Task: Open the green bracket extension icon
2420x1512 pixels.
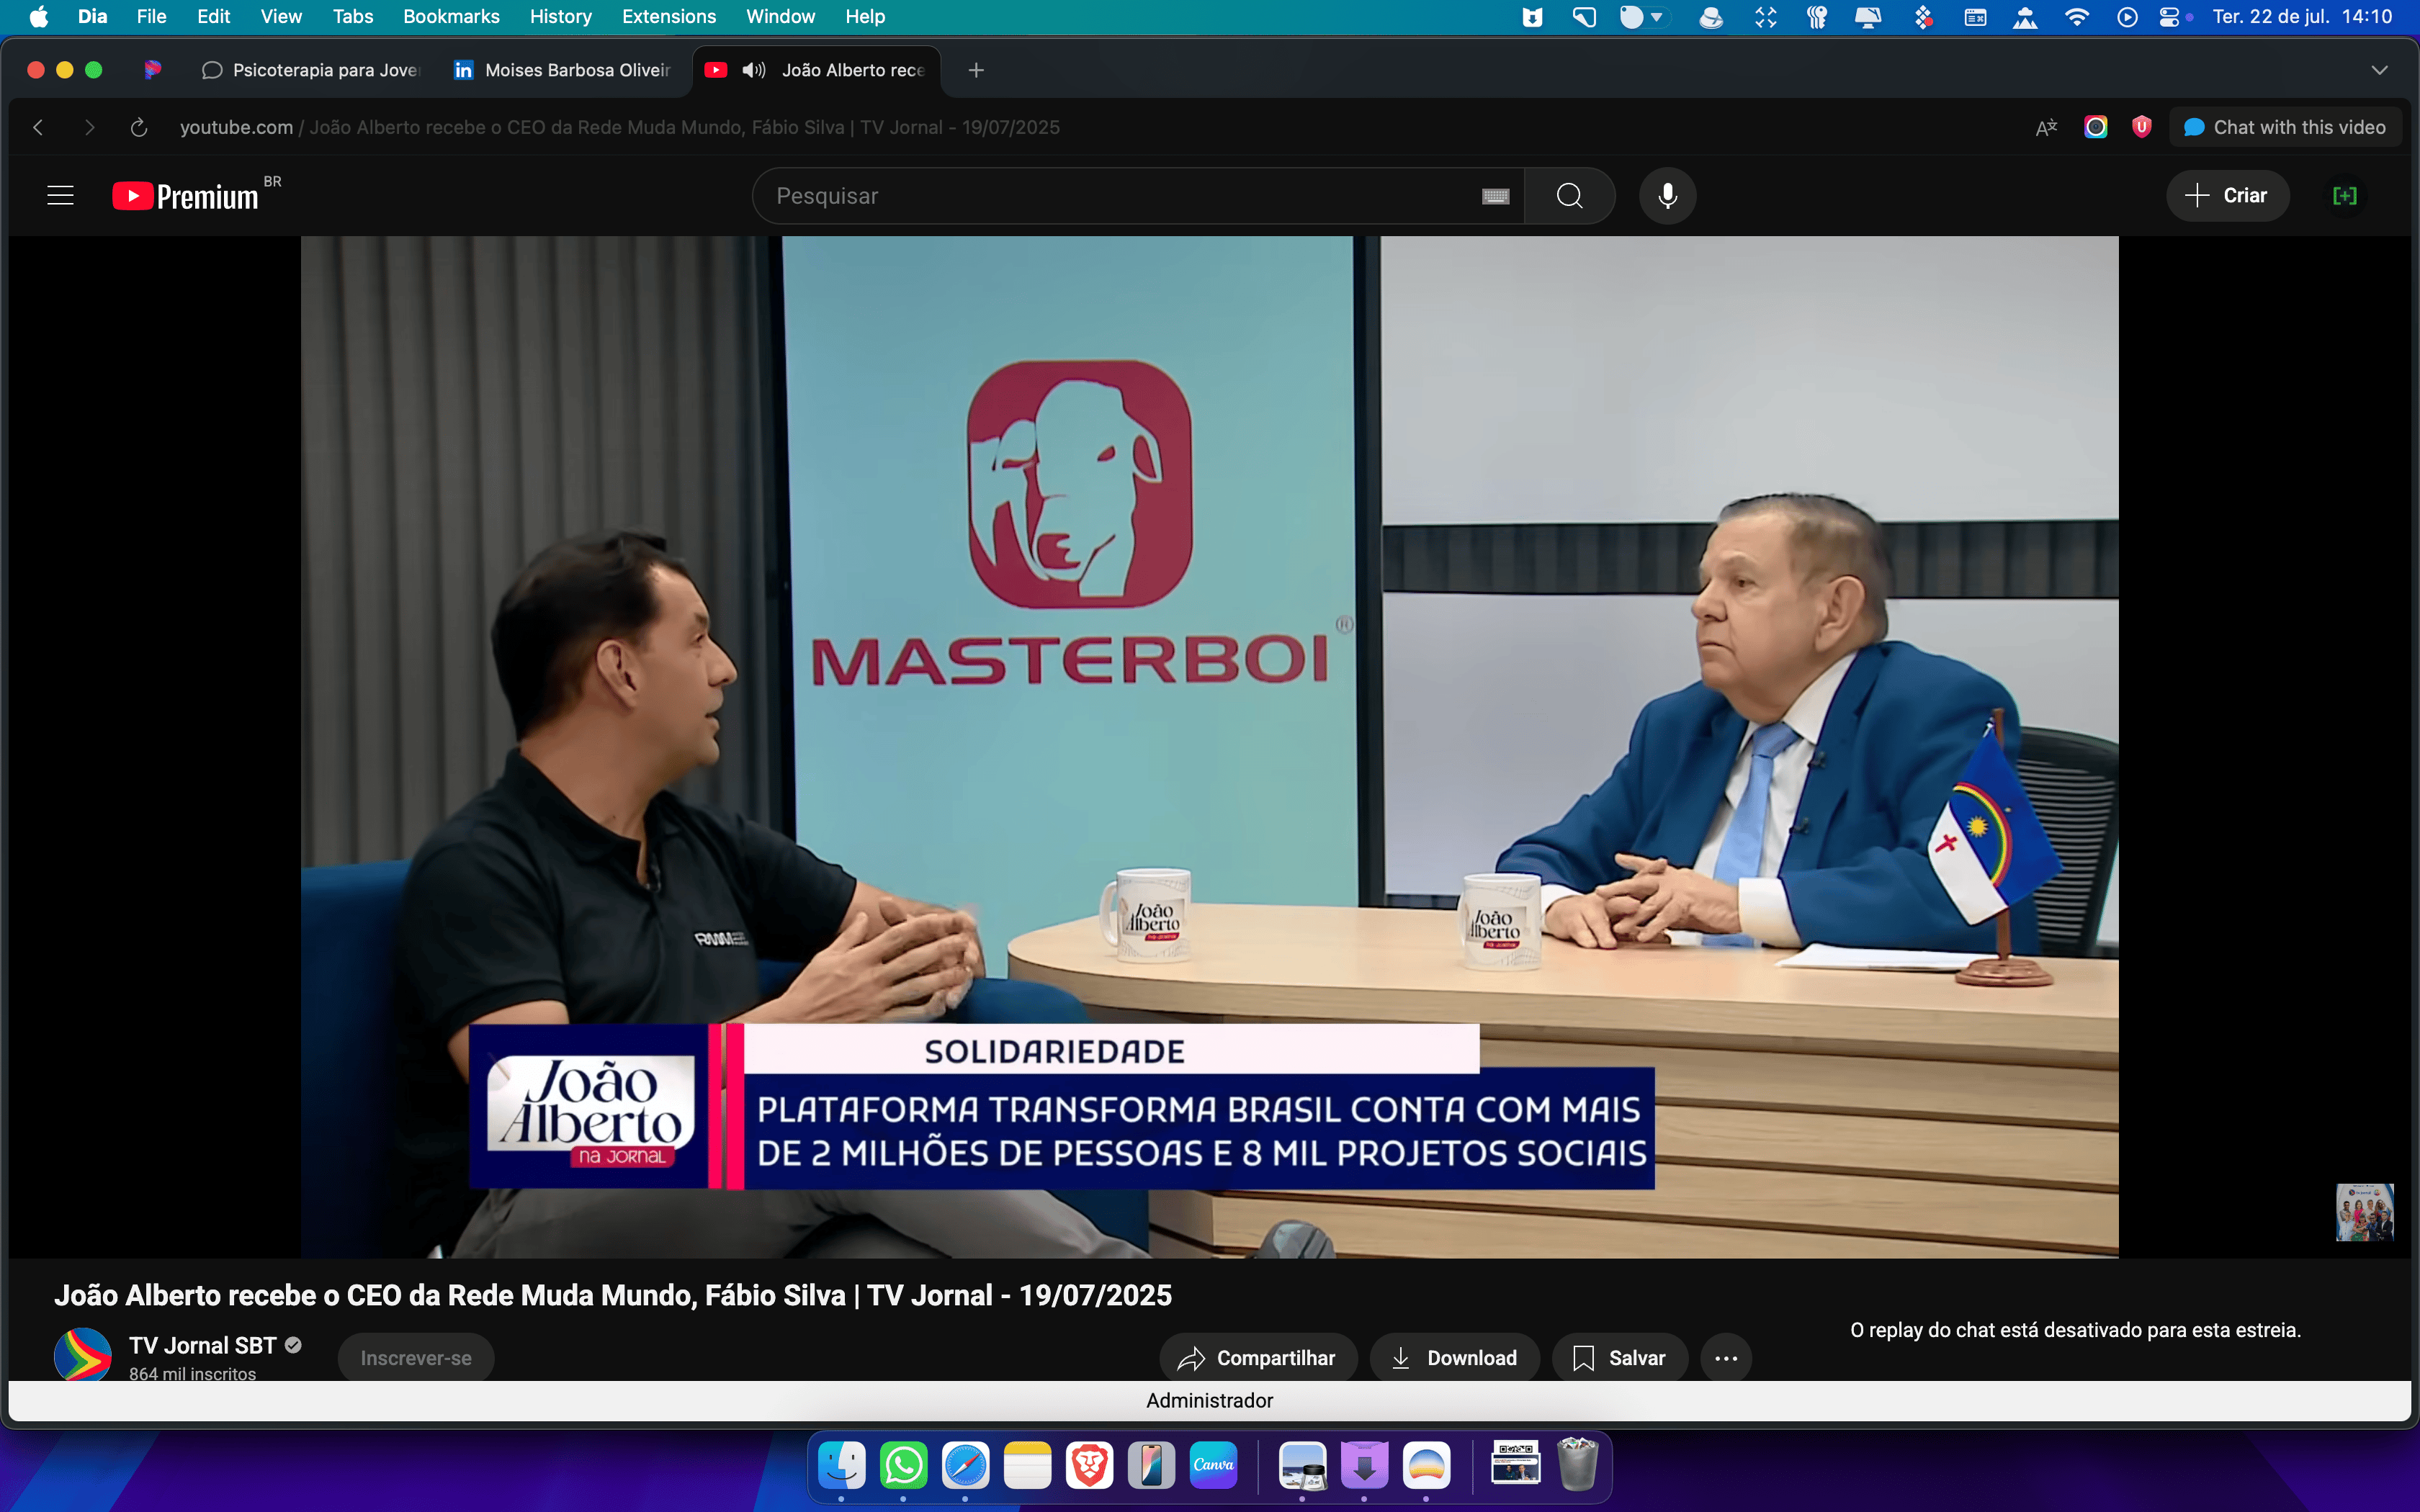Action: 2344,196
